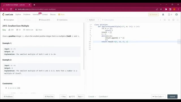Open the Problems nav item

click(27, 14)
